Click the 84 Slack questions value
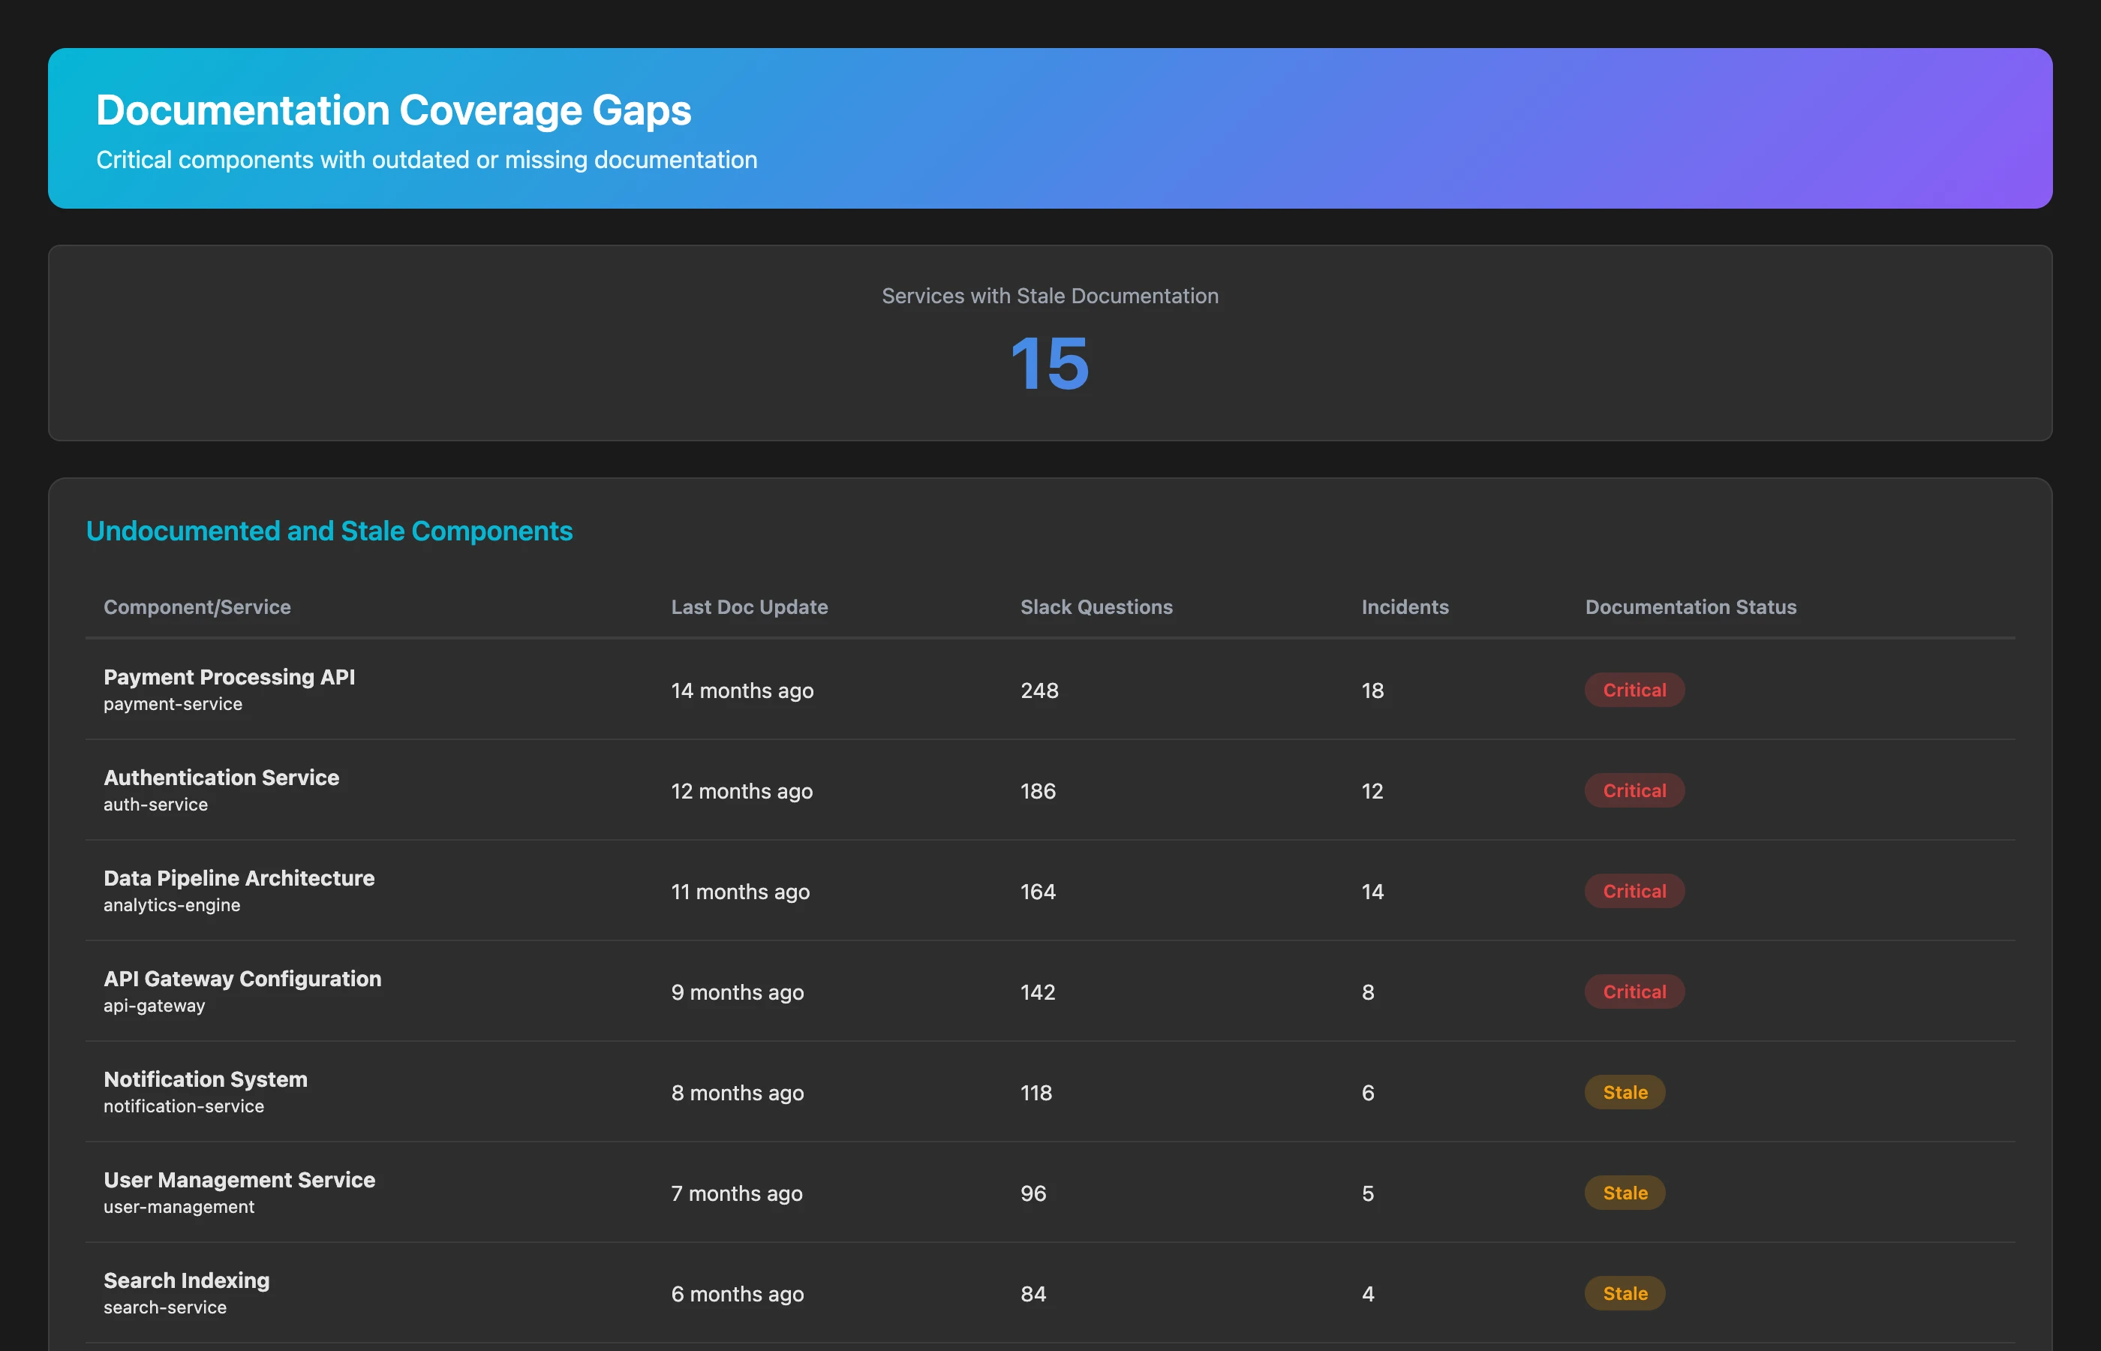2101x1351 pixels. point(1034,1294)
